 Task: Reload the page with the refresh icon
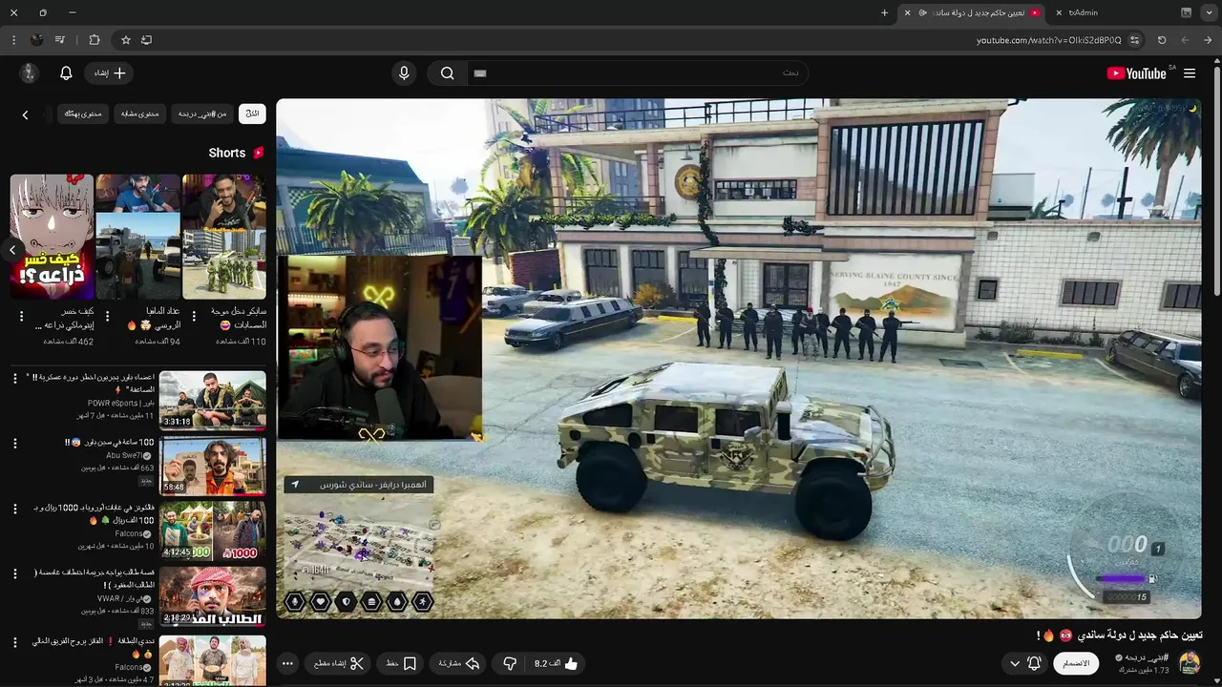tap(1162, 40)
